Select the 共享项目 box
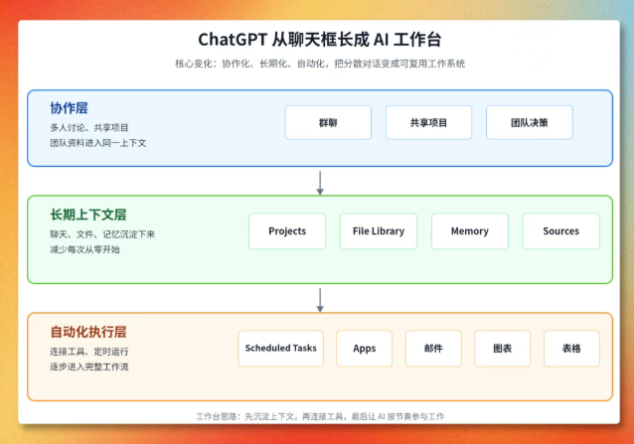The height and width of the screenshot is (444, 634). pos(428,122)
